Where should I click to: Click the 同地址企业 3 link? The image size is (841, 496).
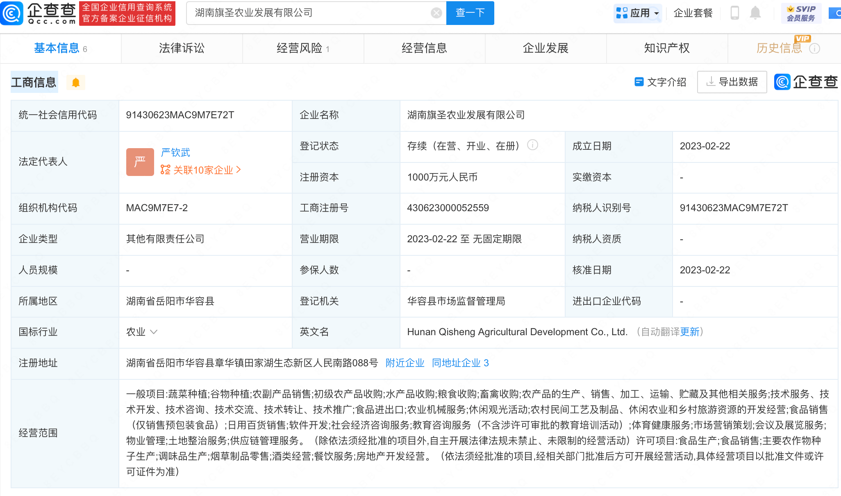pos(460,363)
